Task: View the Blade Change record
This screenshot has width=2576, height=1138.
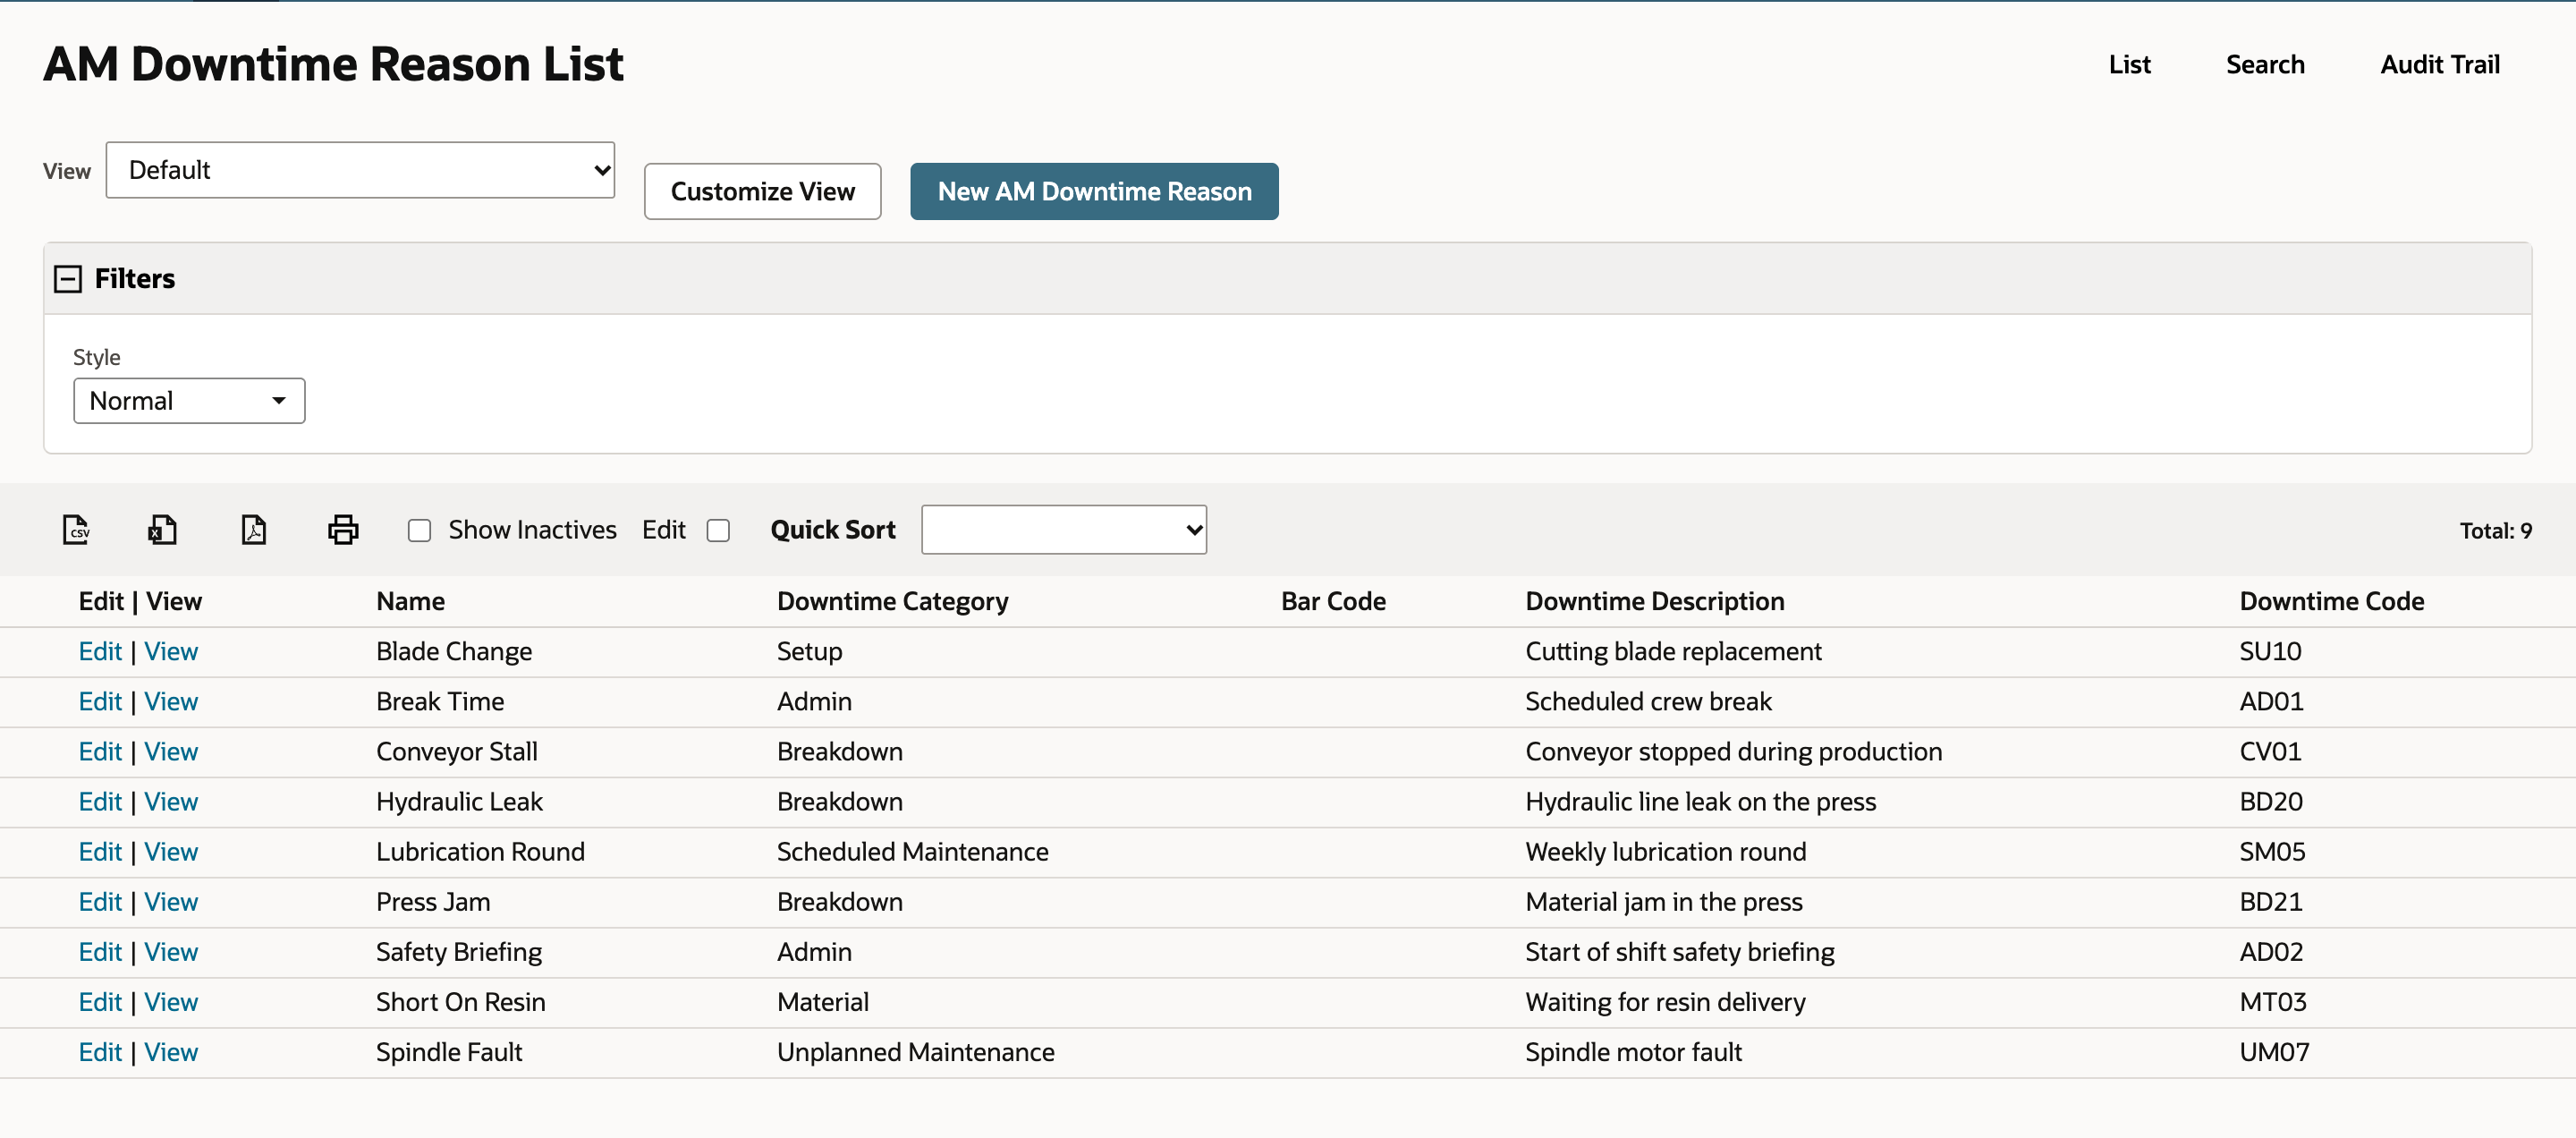Action: [x=171, y=652]
